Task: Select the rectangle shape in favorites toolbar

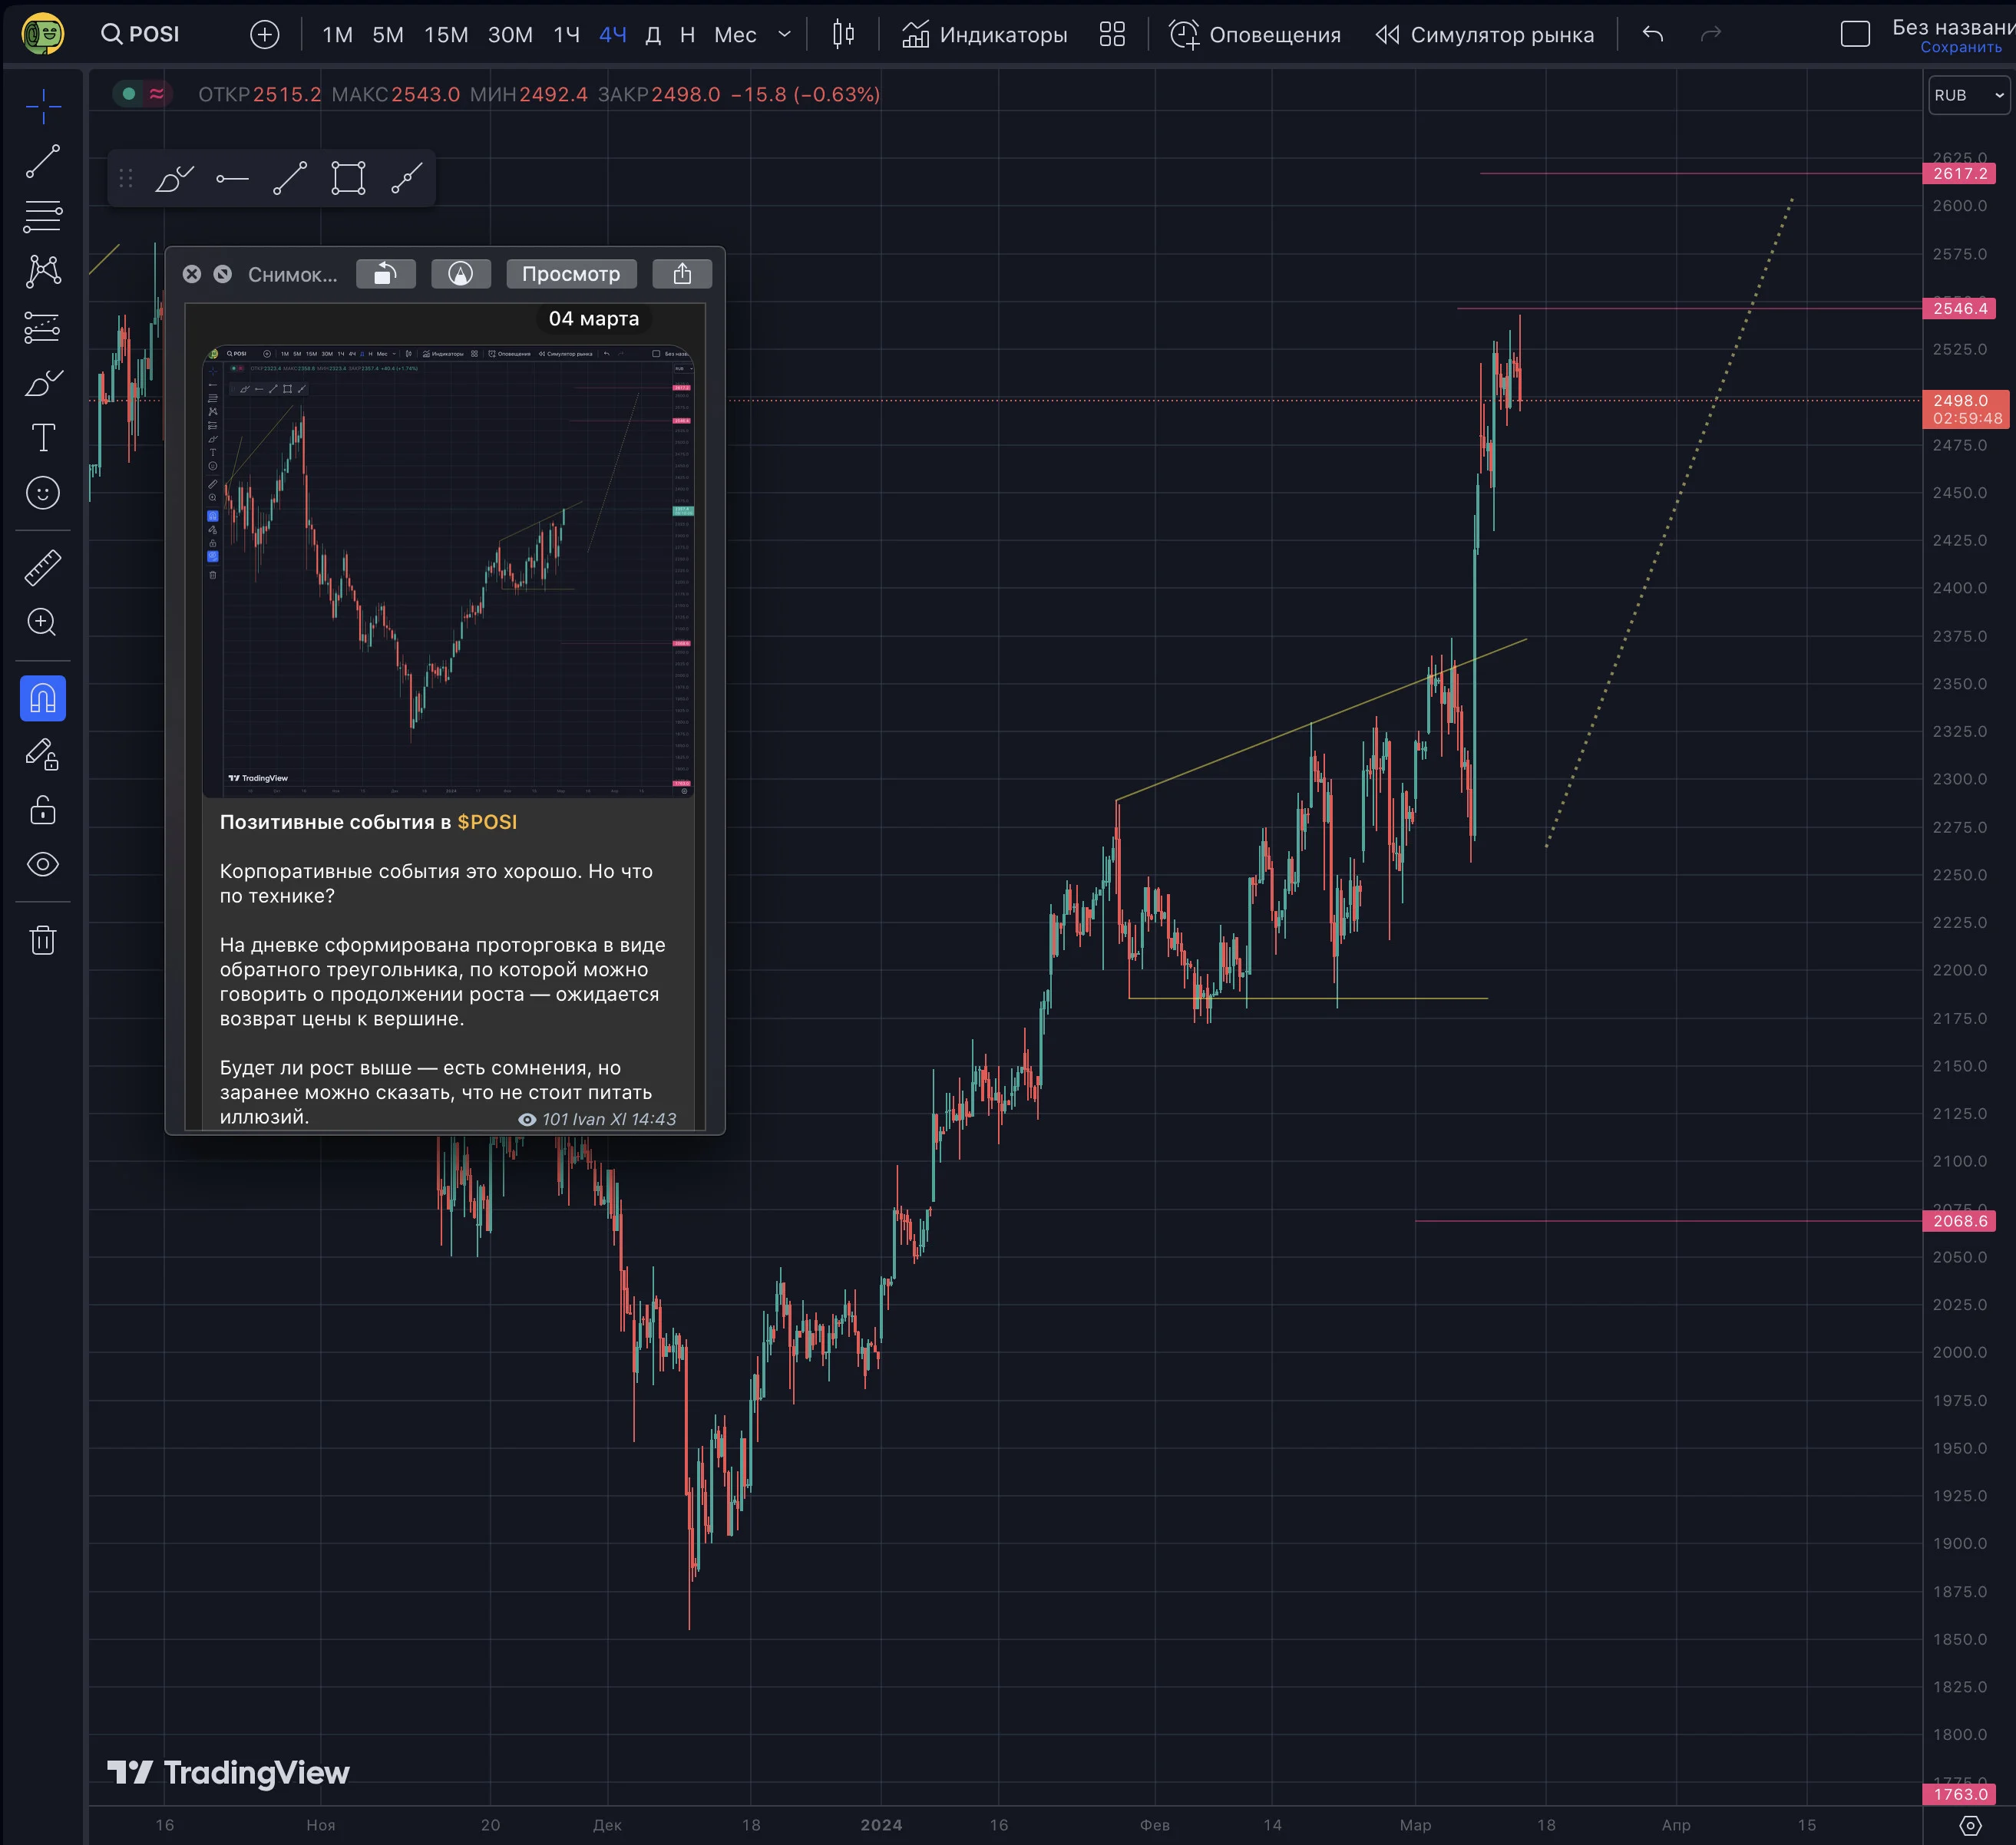Action: click(x=348, y=179)
